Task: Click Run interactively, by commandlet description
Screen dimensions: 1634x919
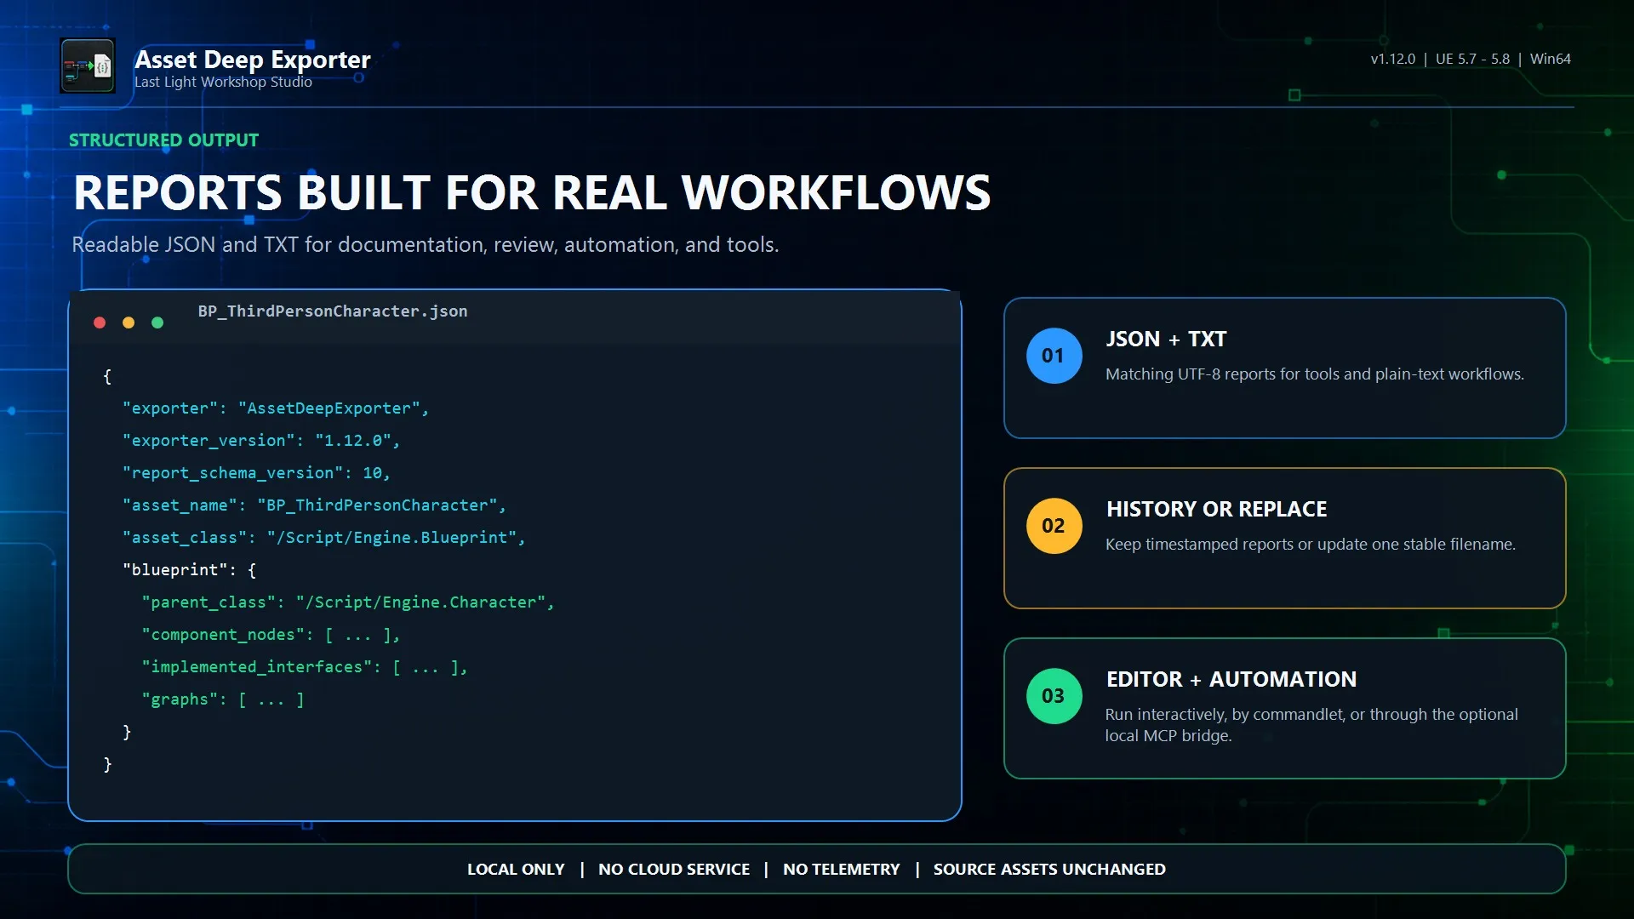Action: (x=1311, y=725)
